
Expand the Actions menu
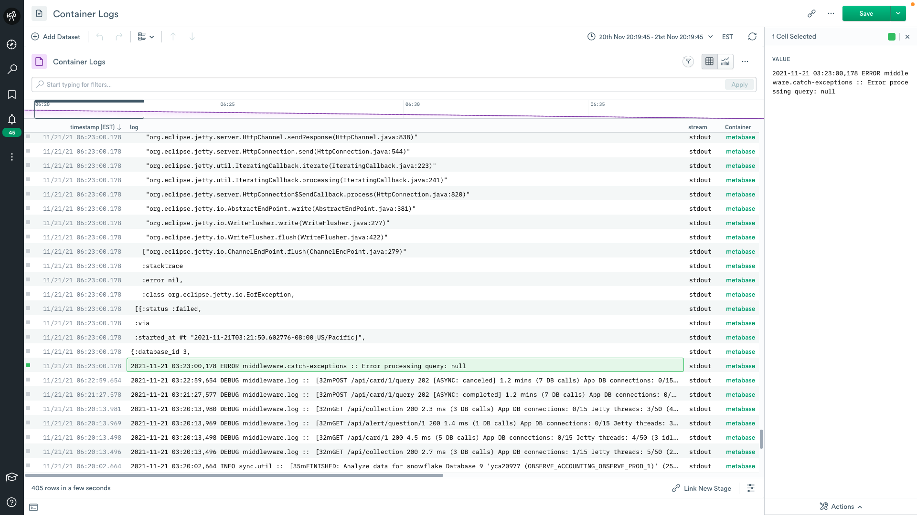click(841, 506)
